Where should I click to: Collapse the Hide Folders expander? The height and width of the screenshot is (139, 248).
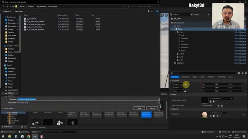tap(8, 109)
